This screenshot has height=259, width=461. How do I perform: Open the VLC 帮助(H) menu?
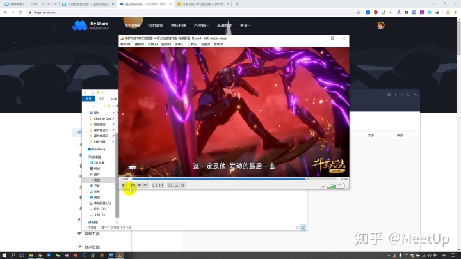(218, 44)
